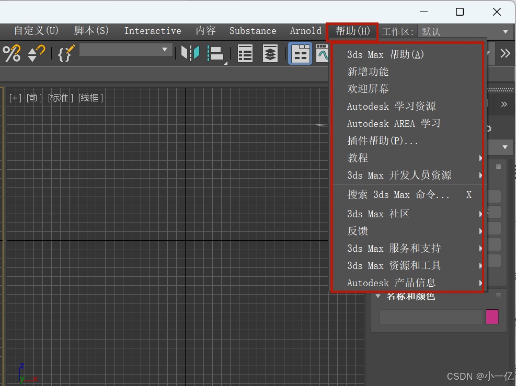Click command panel double chevron overflow
This screenshot has width=516, height=386.
click(504, 104)
